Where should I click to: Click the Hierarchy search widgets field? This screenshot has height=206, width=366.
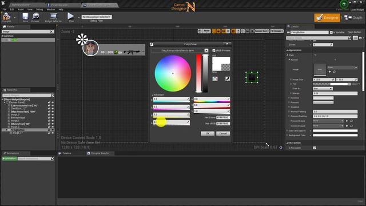pyautogui.click(x=26, y=96)
